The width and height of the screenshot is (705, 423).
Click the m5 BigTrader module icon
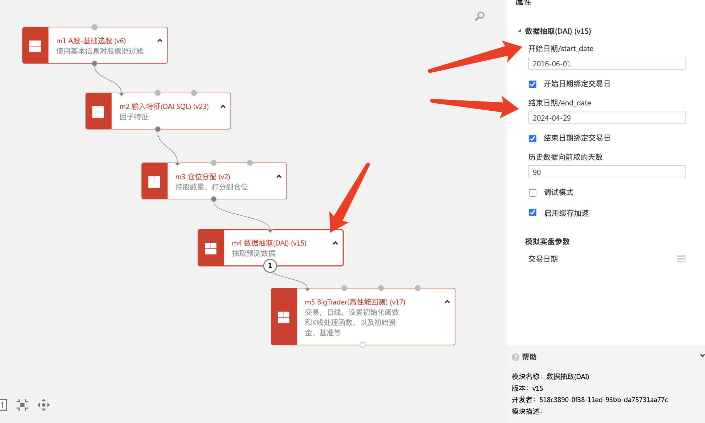(284, 317)
